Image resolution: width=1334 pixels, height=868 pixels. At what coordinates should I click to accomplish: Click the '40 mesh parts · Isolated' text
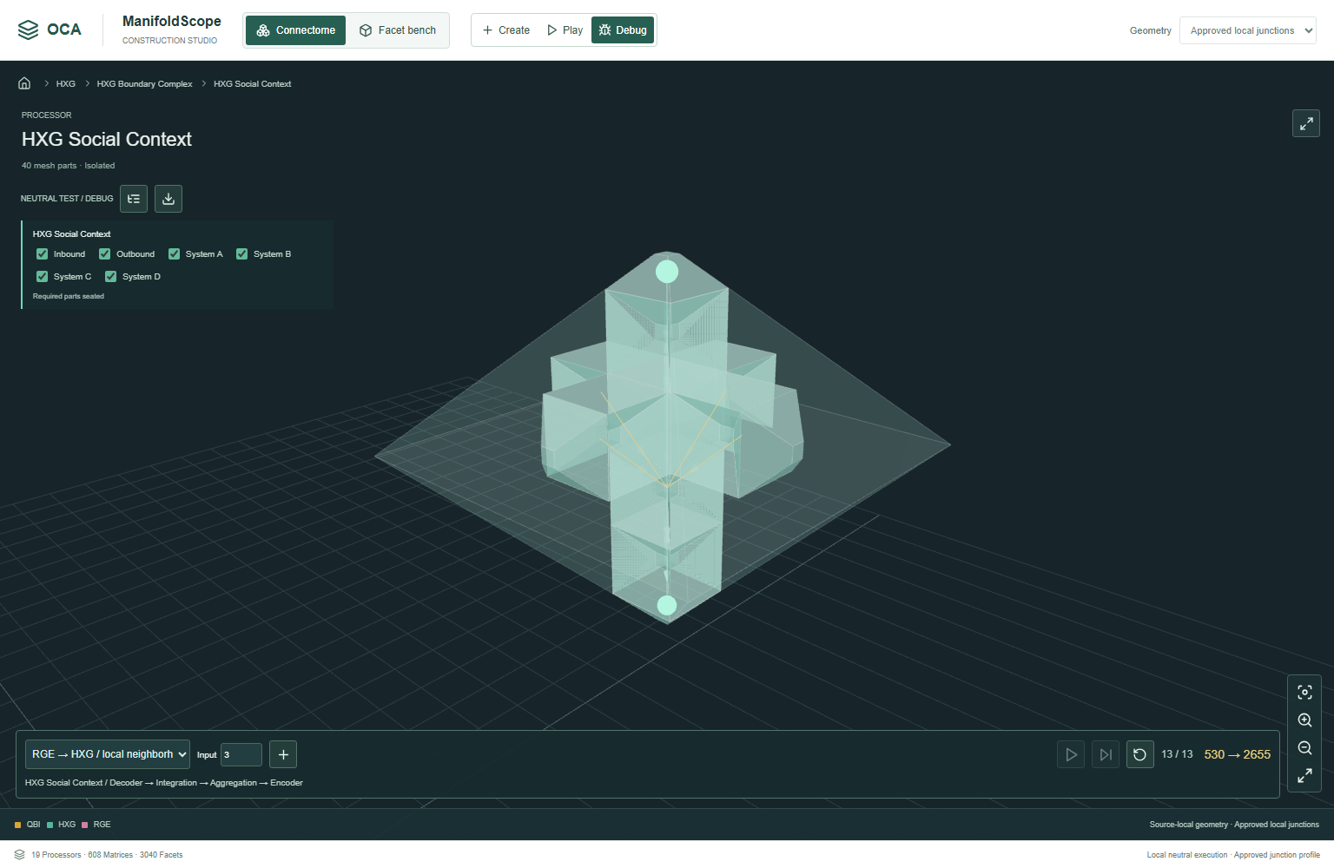tap(68, 166)
